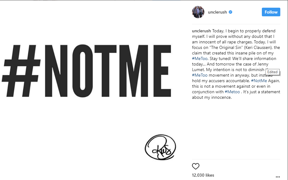Open #Metoo hashtag after "conjunction with"
This screenshot has height=180, width=288.
(x=232, y=92)
